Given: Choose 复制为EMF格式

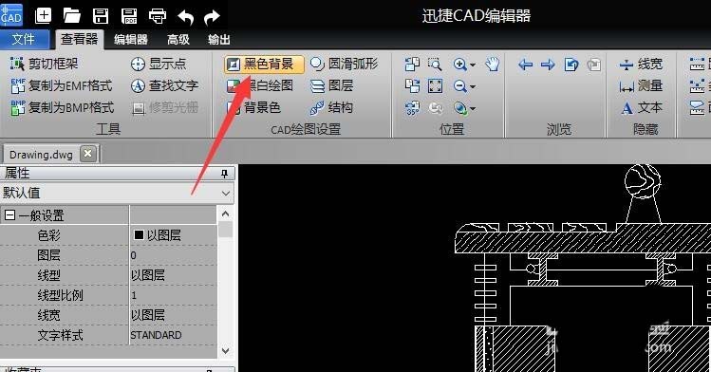Looking at the screenshot, I should click(61, 85).
